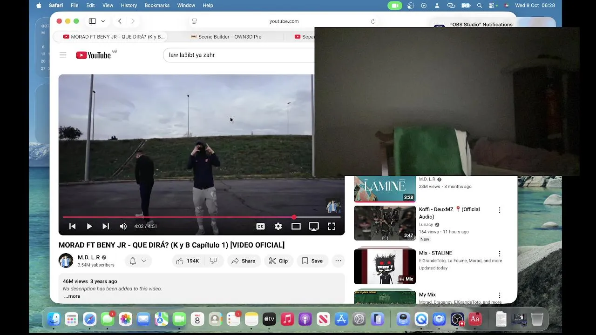
Task: Dislike the video
Action: click(213, 261)
